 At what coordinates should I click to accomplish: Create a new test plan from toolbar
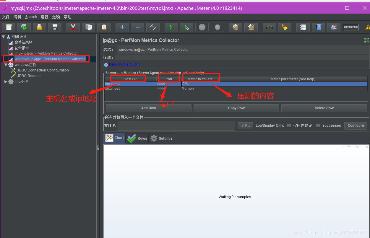(9, 27)
